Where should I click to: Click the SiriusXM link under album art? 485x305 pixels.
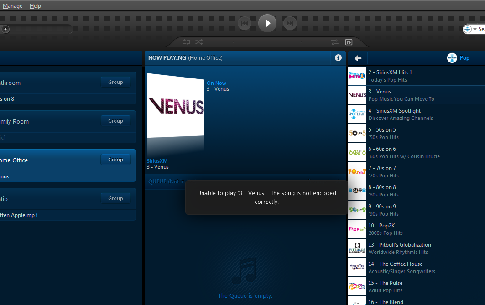157,161
